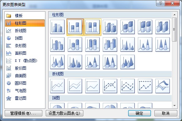Click the chart gallery scroll down arrow
182x121 pixels.
174,105
